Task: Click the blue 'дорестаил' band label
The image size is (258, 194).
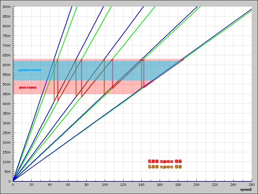Action: click(x=30, y=70)
